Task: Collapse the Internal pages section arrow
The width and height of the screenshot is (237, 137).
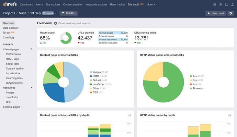Action: pyautogui.click(x=31, y=49)
